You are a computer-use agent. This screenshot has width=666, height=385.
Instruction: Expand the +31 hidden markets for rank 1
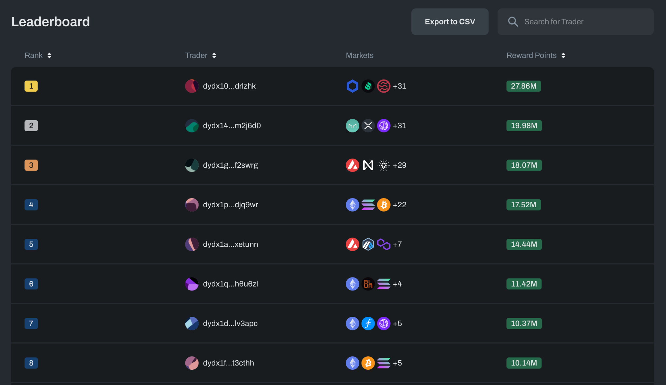[399, 86]
